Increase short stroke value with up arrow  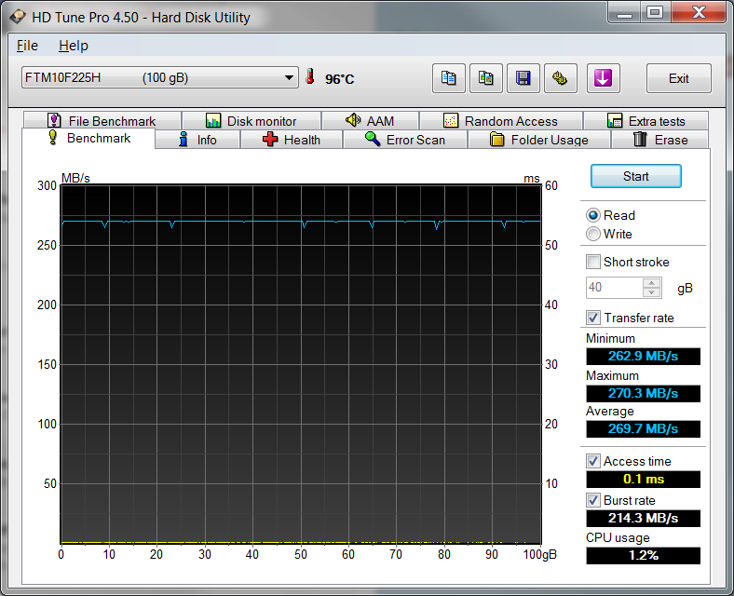click(652, 283)
